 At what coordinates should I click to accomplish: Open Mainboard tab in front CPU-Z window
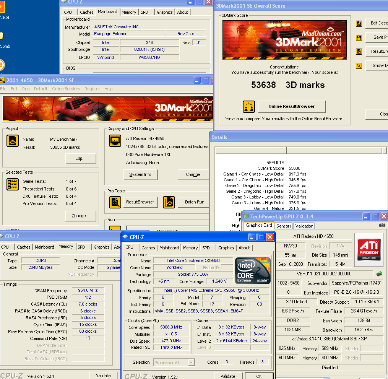169,248
